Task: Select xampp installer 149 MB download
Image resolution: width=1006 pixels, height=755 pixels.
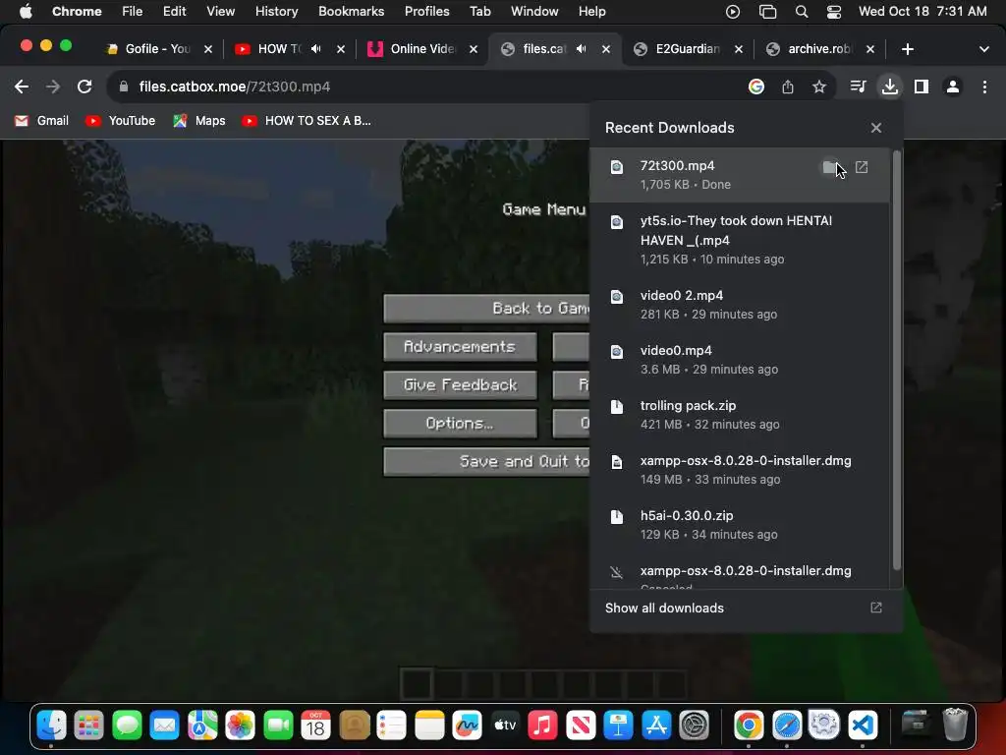Action: (x=739, y=469)
